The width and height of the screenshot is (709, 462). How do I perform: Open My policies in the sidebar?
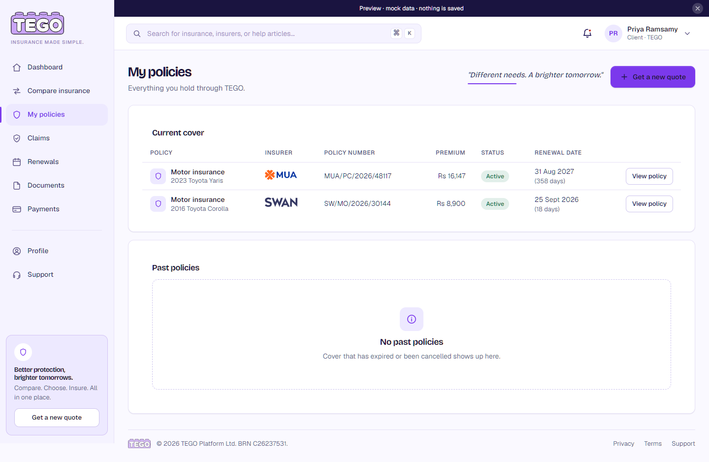57,115
